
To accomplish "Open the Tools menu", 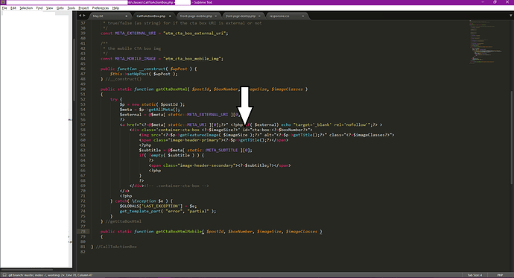I will click(71, 8).
